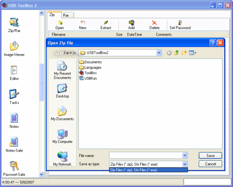The height and width of the screenshot is (187, 233).
Task: Create a New zip archive
Action: (83, 25)
